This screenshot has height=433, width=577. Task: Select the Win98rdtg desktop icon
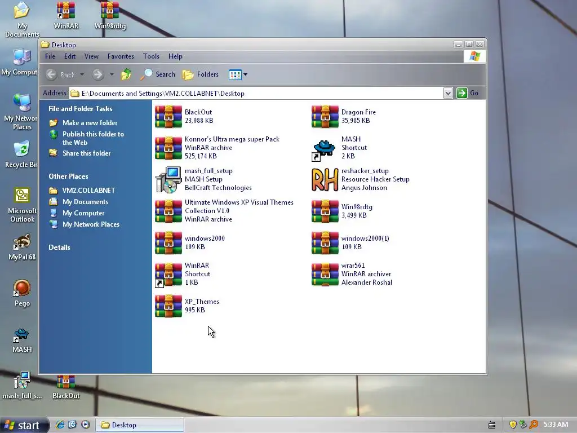[x=110, y=15]
